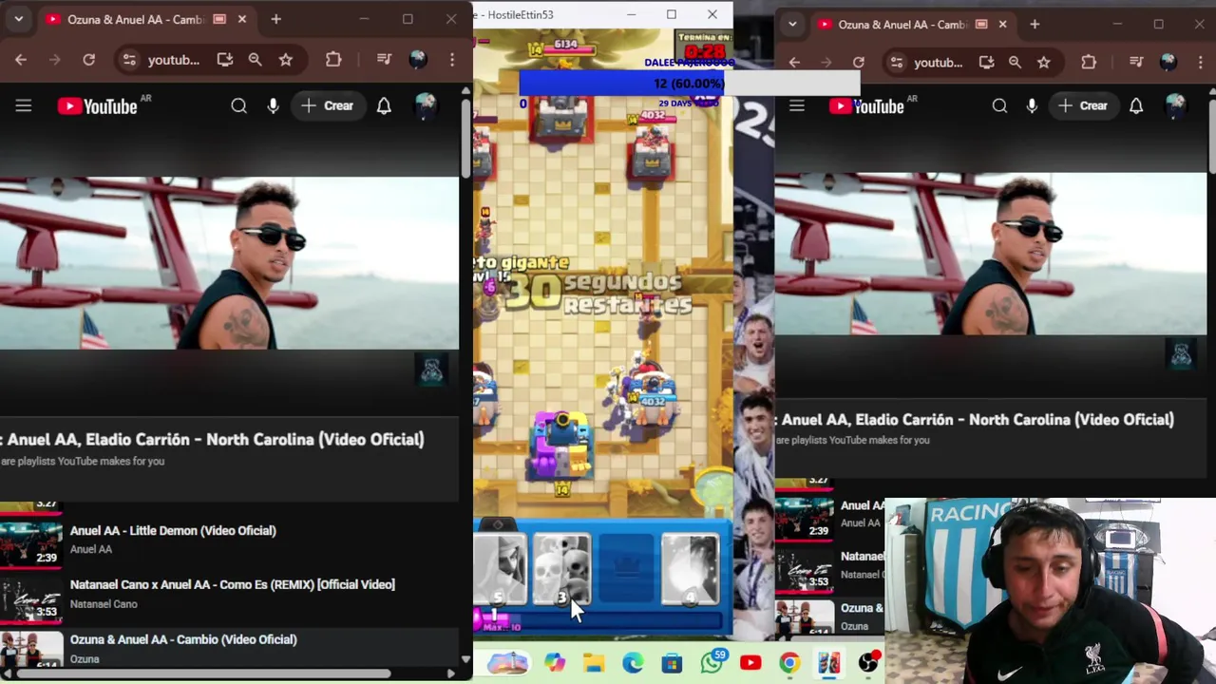The width and height of the screenshot is (1216, 684).
Task: Open media controls in right Chrome window
Action: click(1136, 63)
